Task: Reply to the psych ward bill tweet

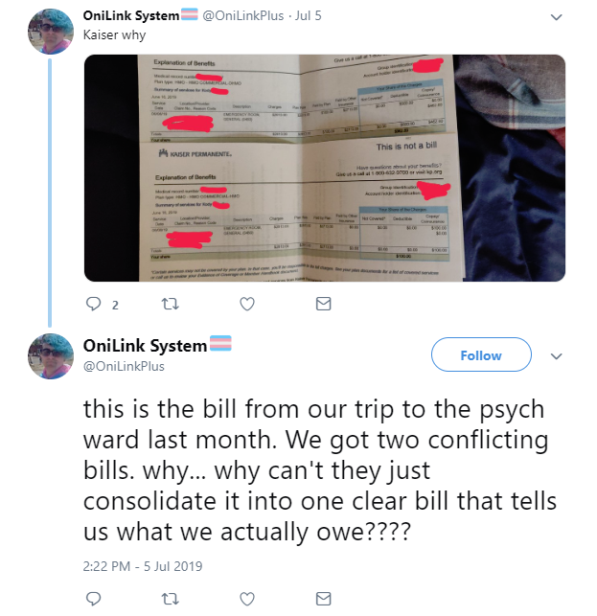Action: tap(94, 599)
